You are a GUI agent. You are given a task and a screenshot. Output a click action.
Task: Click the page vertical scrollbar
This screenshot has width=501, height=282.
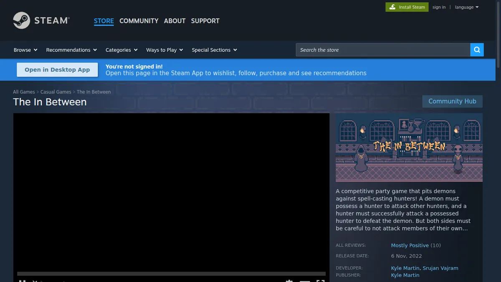click(498, 36)
